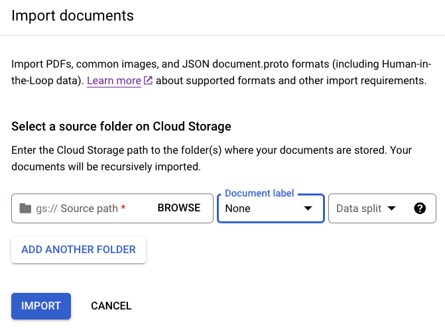445x328 pixels.
Task: Click the Document label dropdown arrow
Action: click(308, 208)
